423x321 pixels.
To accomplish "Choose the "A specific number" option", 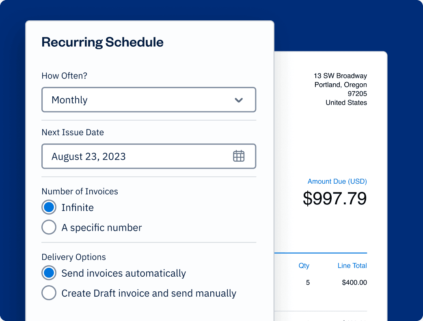I will 49,228.
